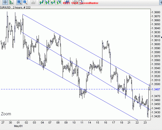Select the horizontal line drawing tool
This screenshot has height=130, width=162.
coord(53,2)
